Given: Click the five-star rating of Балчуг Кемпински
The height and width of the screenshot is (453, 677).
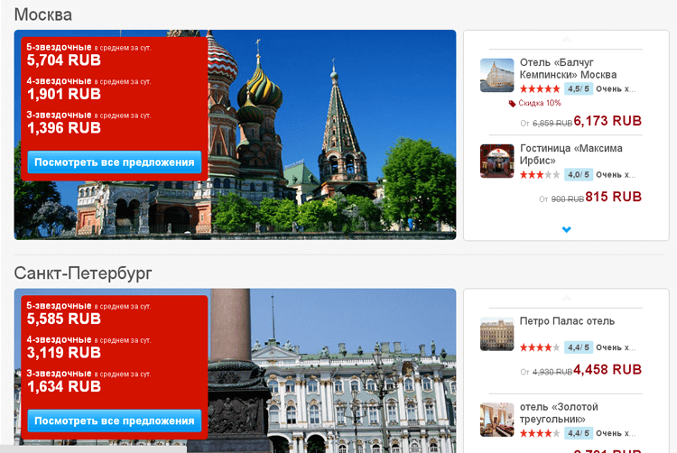Looking at the screenshot, I should pyautogui.click(x=540, y=89).
